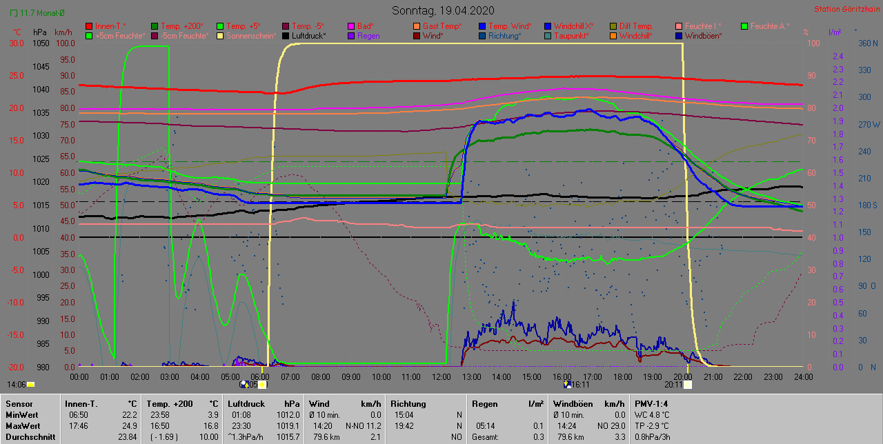Image resolution: width=883 pixels, height=444 pixels.
Task: Click the green Feuchte A. legend swatch
Action: point(744,26)
